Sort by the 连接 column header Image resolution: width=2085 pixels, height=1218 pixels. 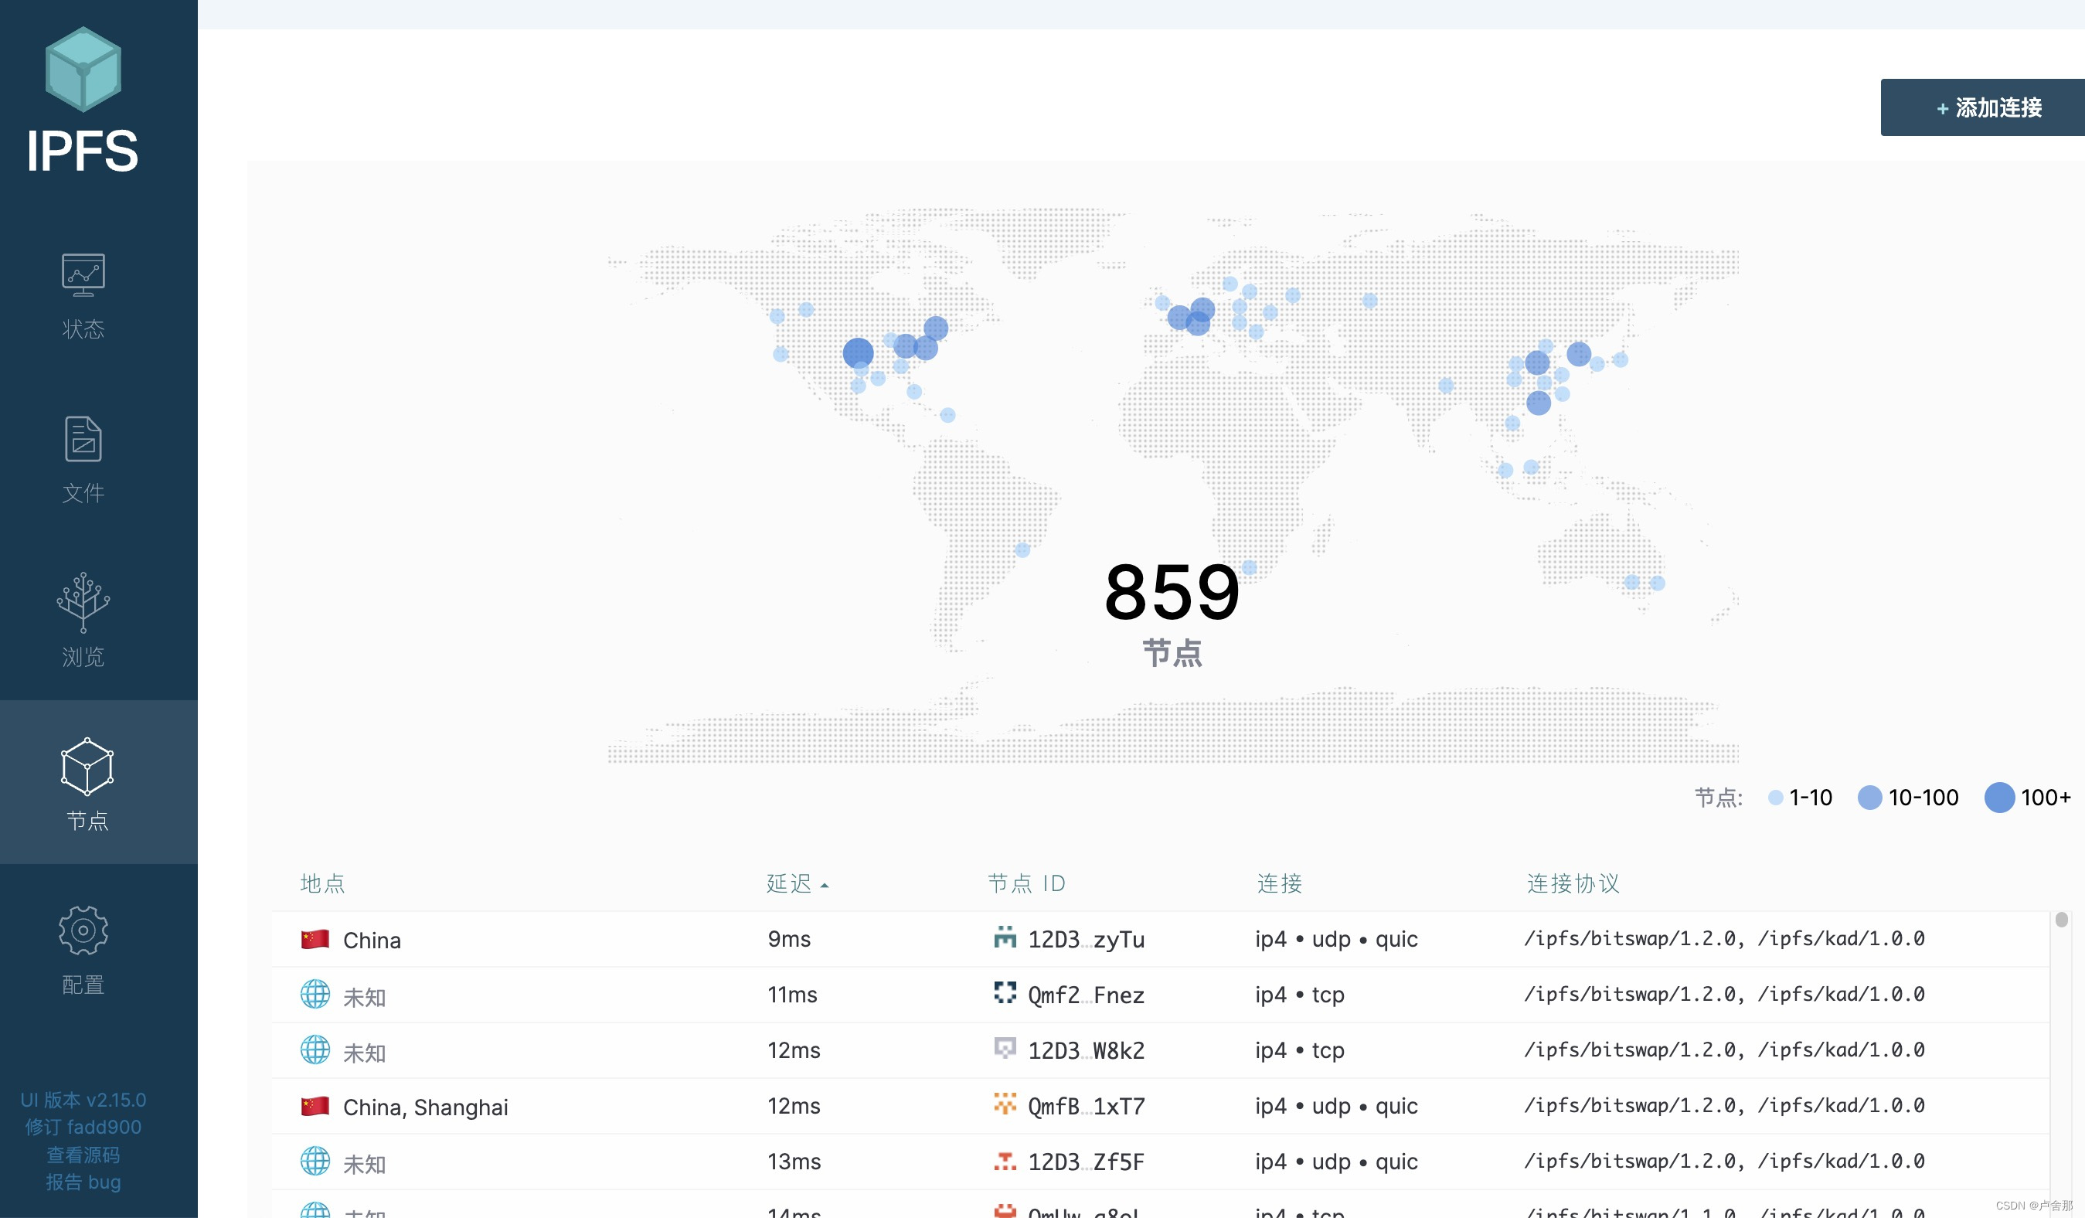point(1279,883)
